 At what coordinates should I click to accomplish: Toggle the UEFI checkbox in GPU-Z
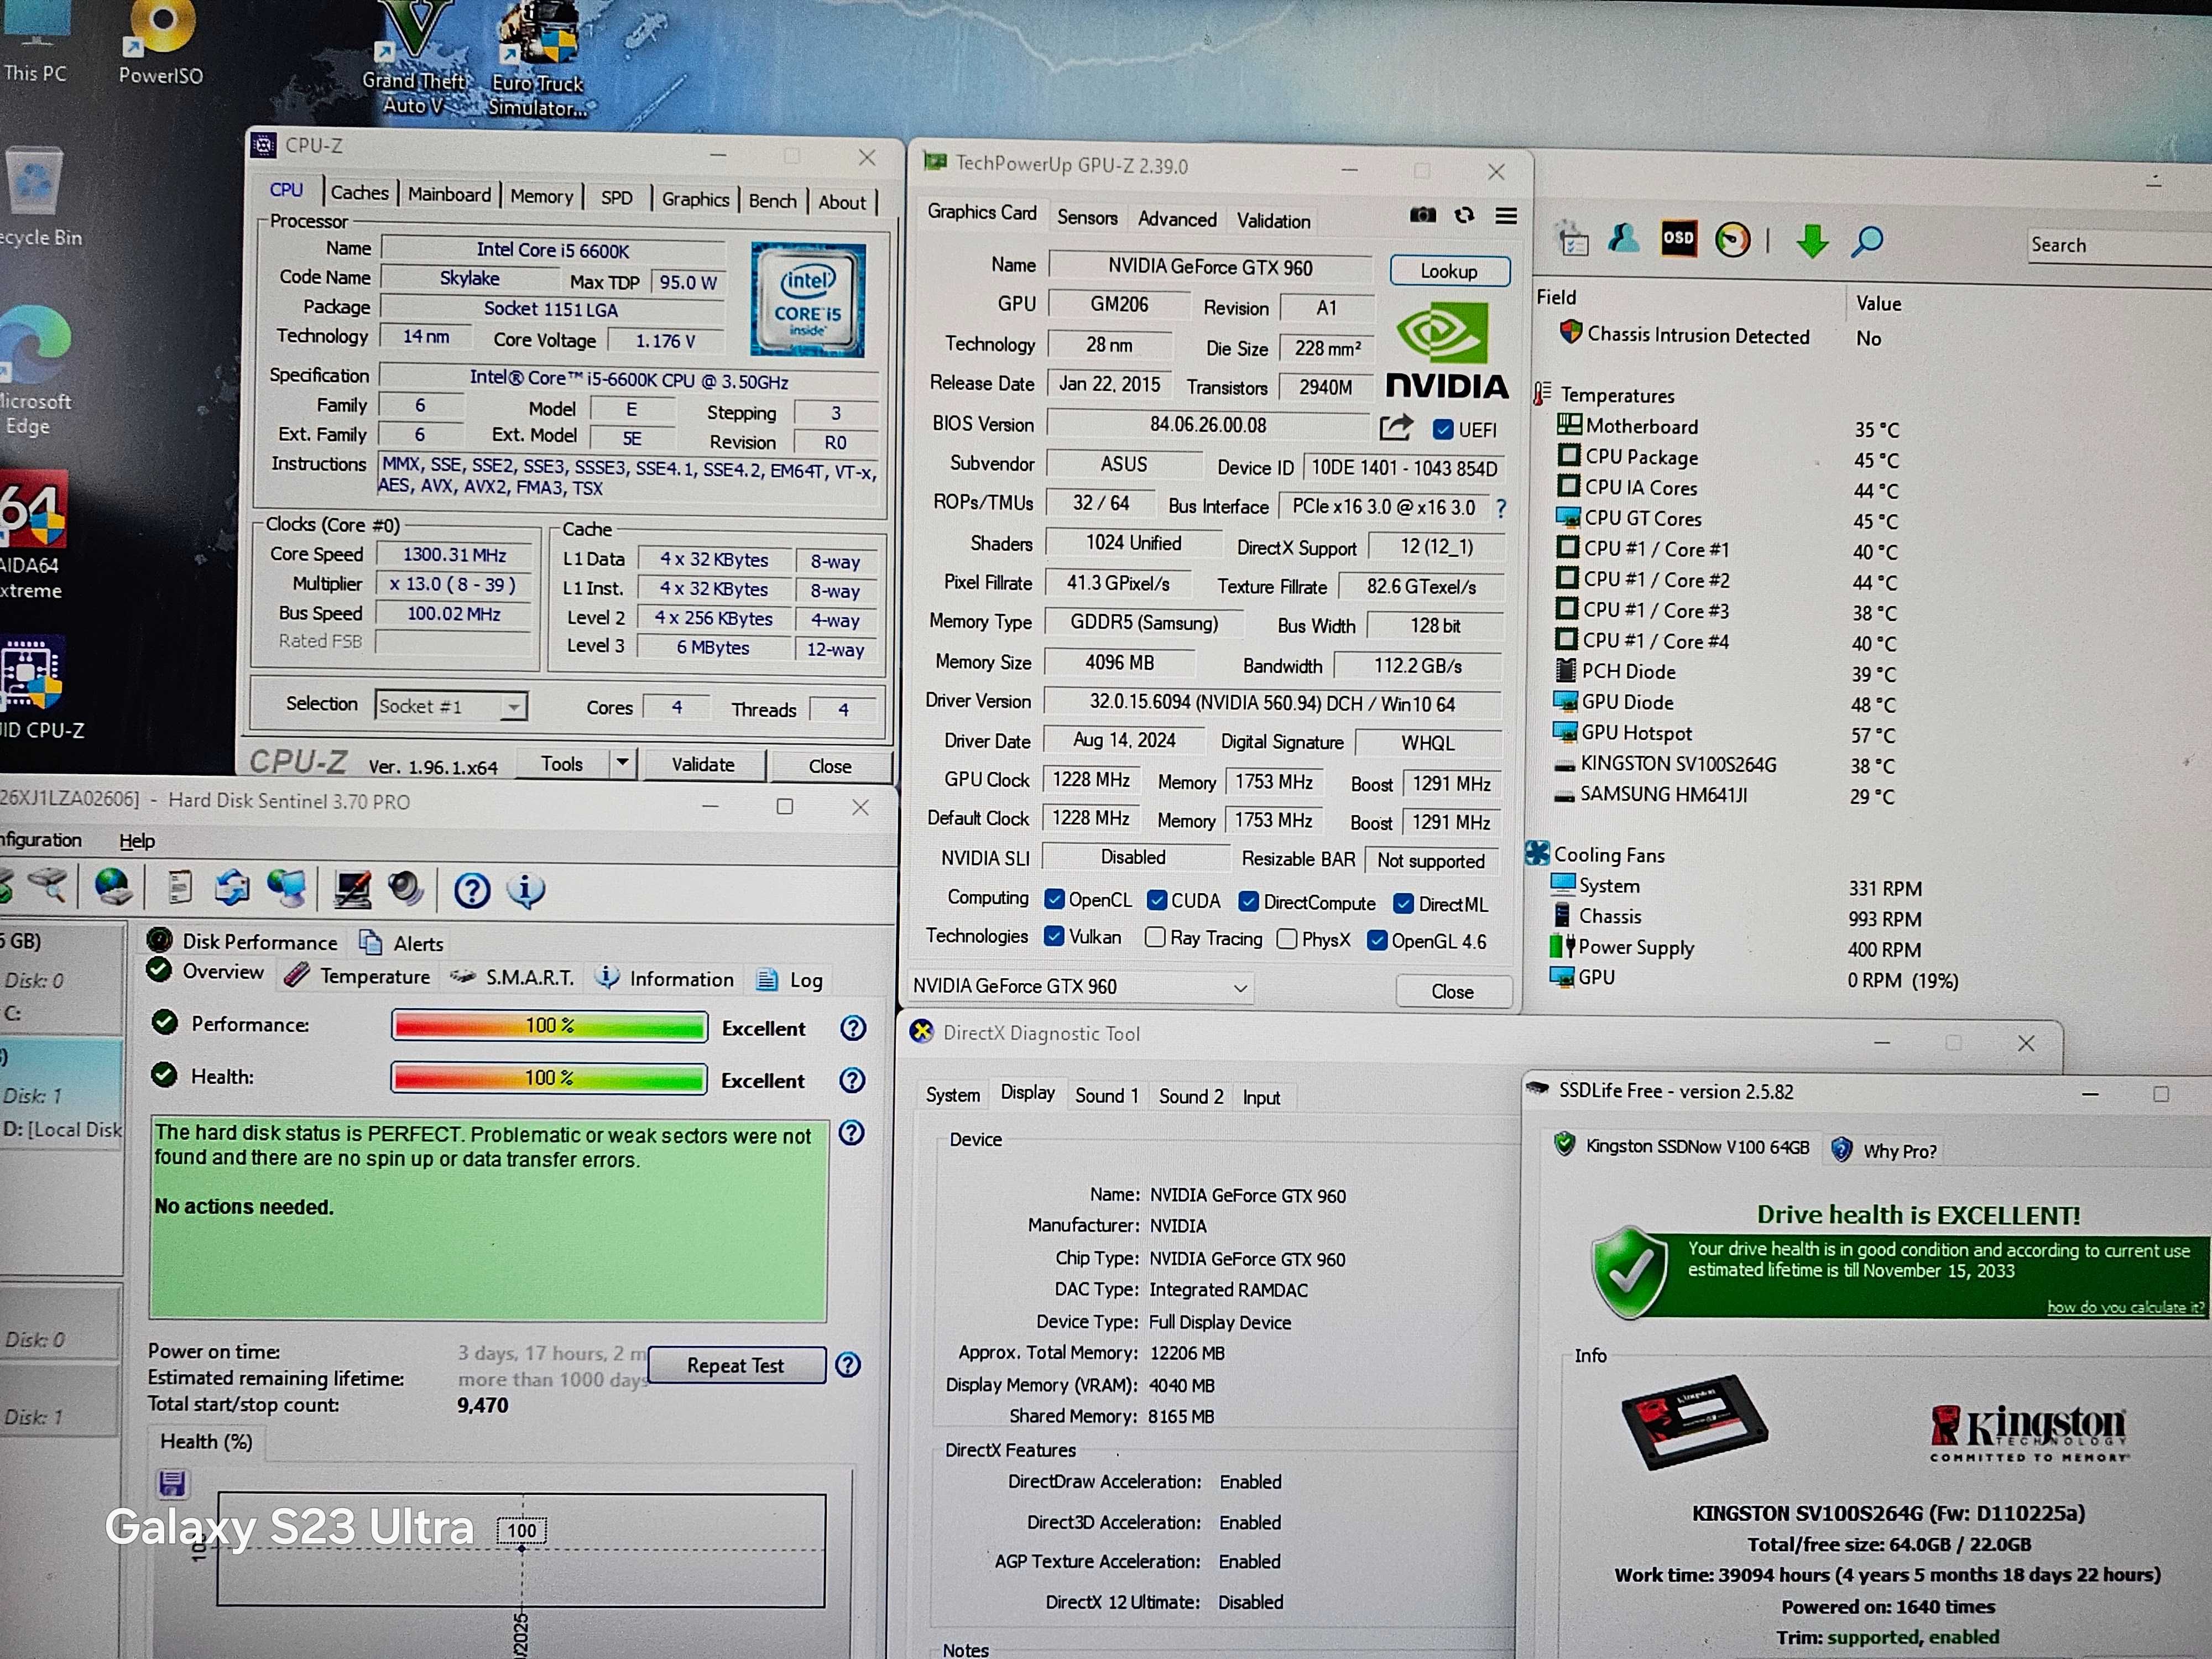[1442, 430]
